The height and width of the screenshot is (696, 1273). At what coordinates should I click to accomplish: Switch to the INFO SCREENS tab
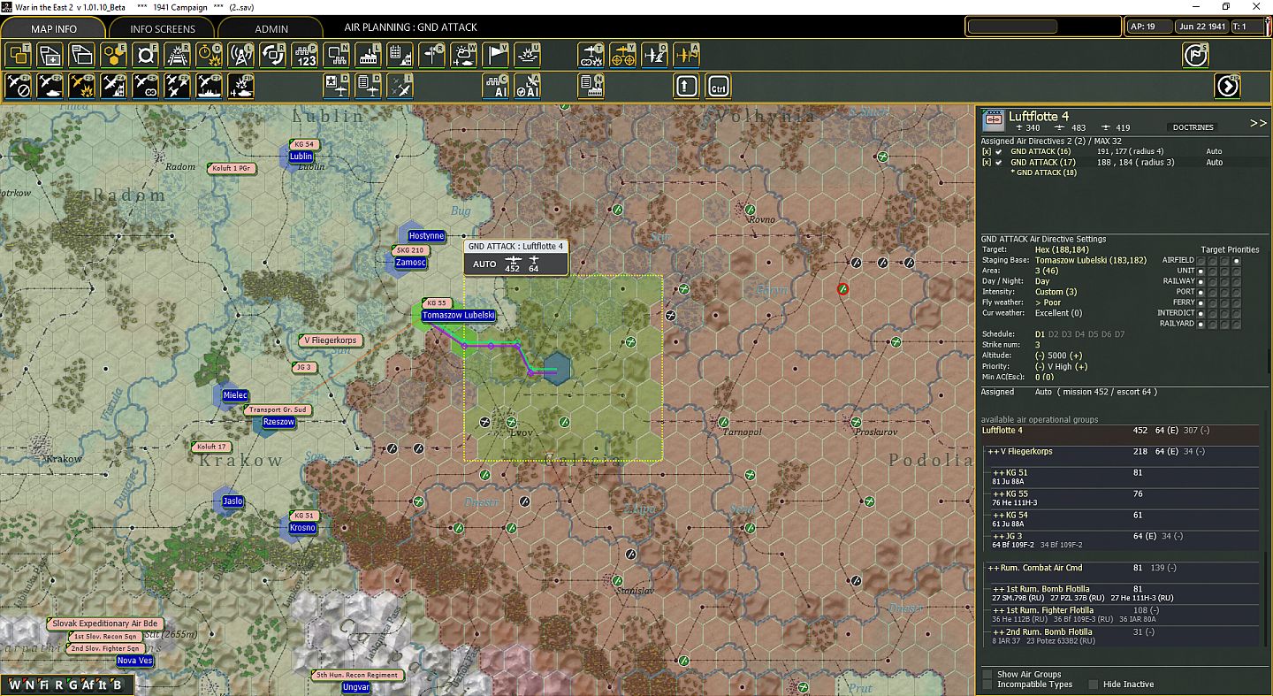click(163, 29)
